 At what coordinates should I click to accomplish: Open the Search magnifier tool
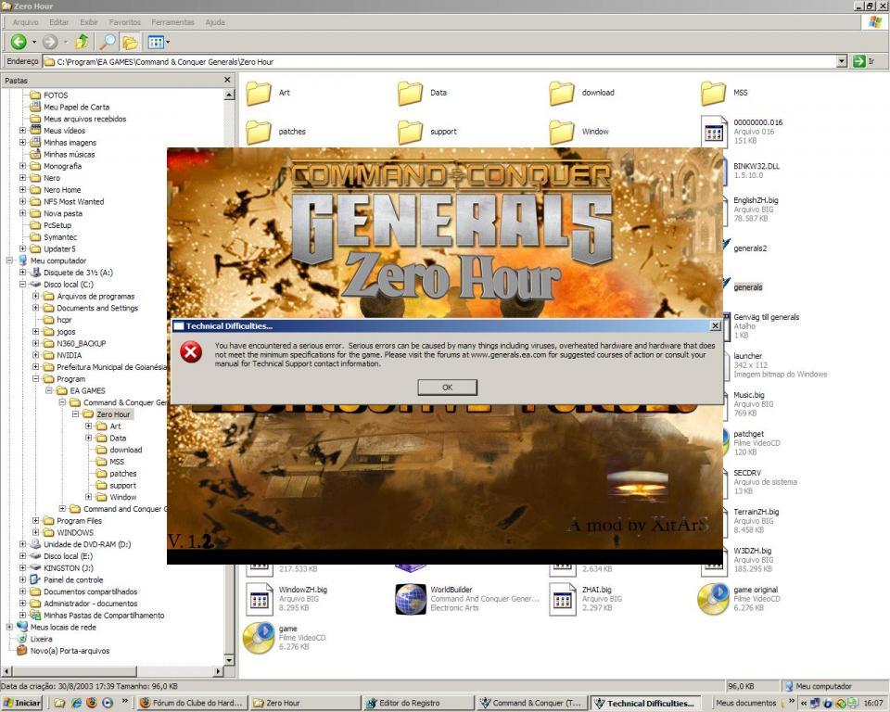108,42
